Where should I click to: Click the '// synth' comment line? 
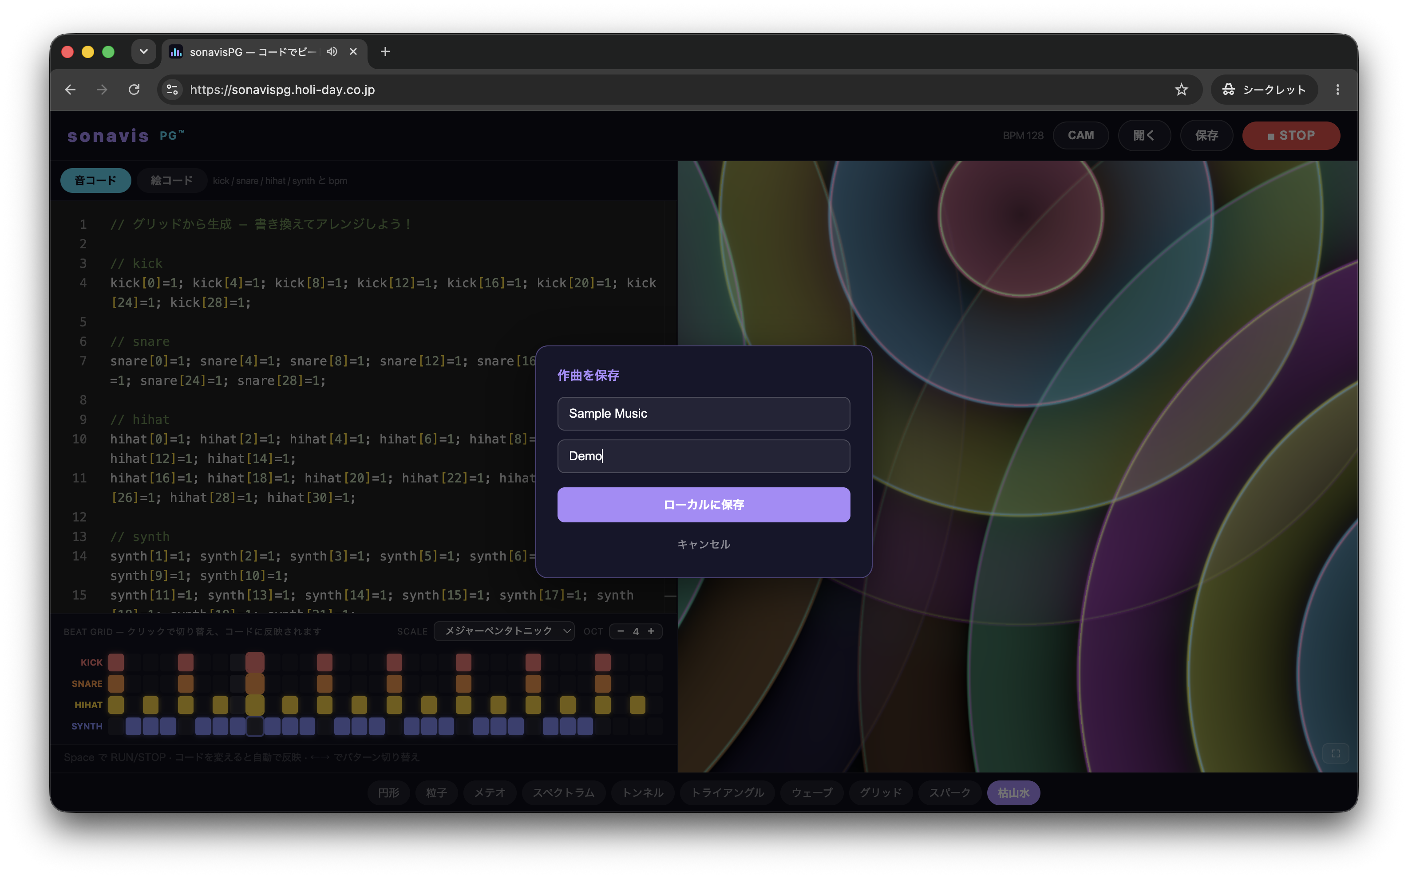coord(140,536)
